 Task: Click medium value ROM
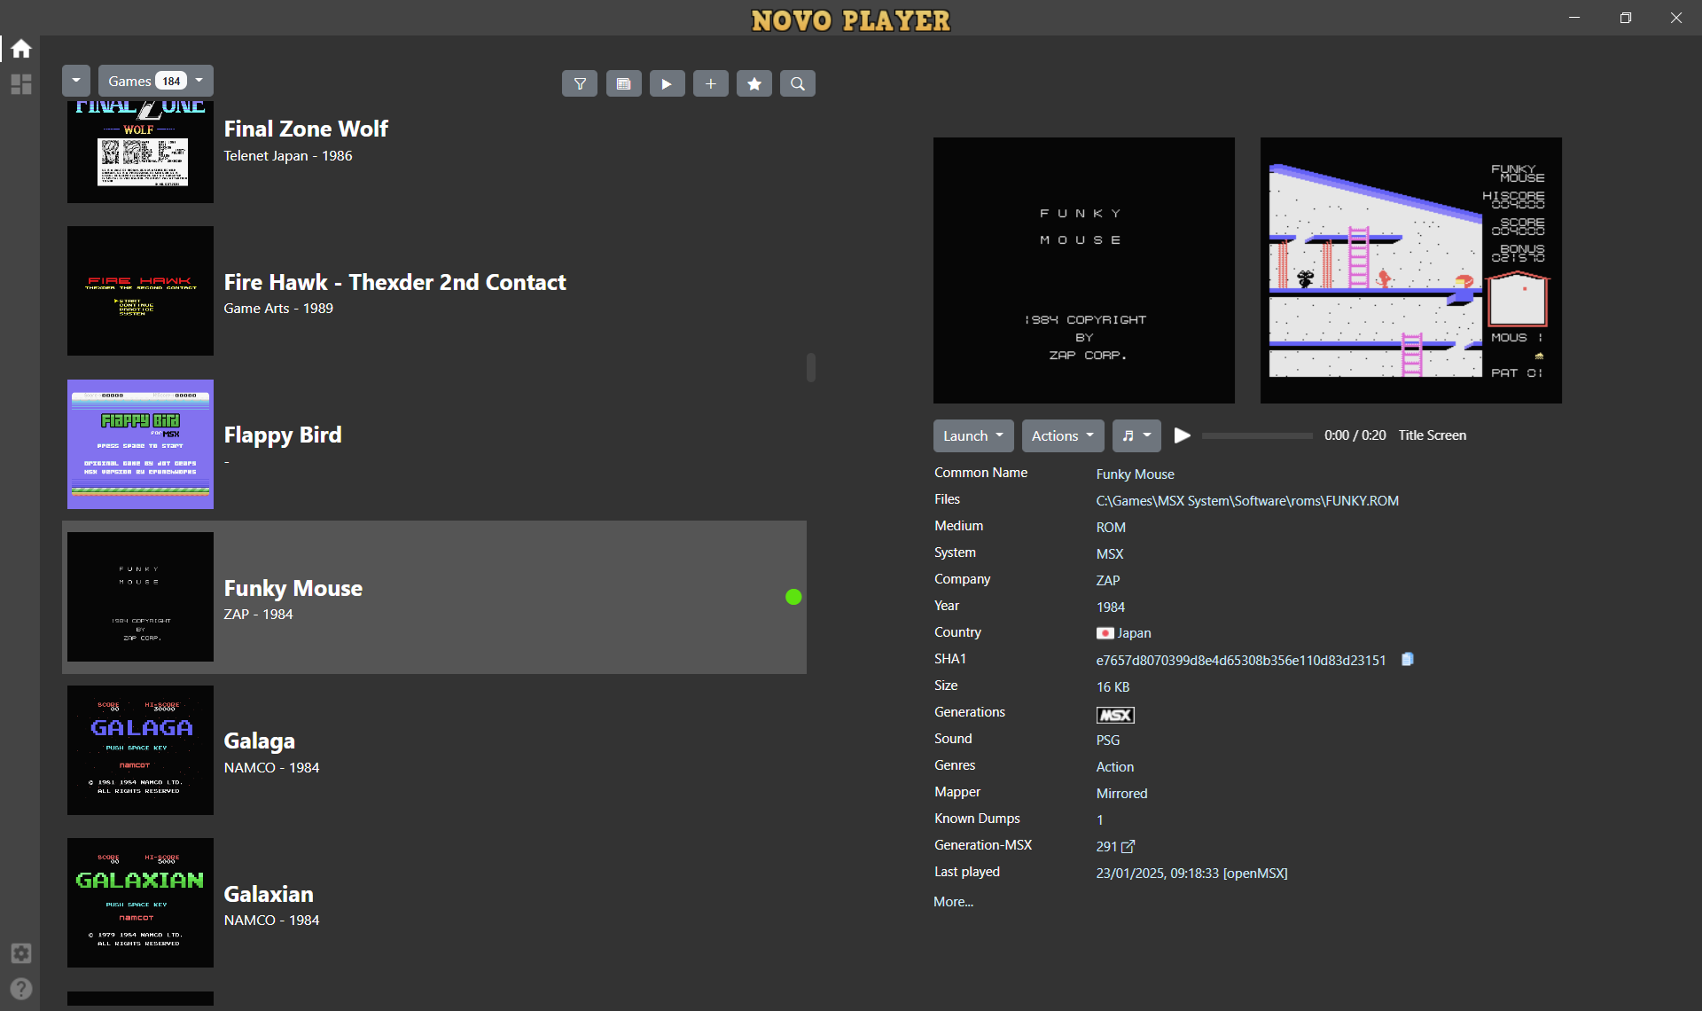pyautogui.click(x=1111, y=527)
